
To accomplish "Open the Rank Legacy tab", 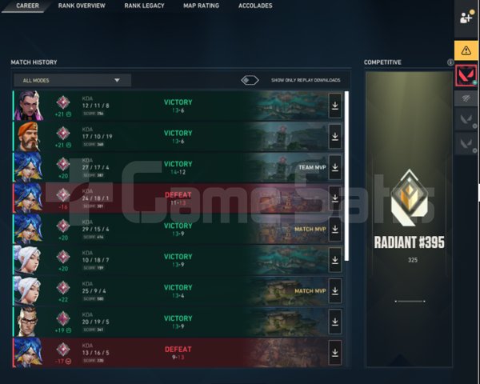I will coord(144,6).
